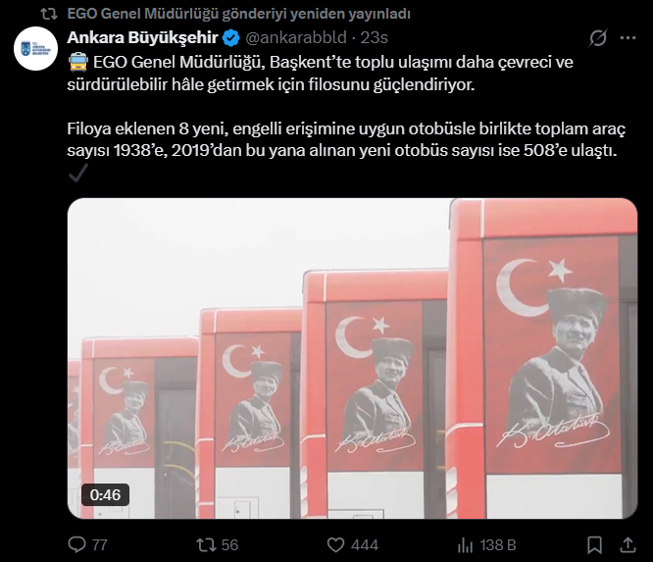653x562 pixels.
Task: Click the 77 replies count
Action: [100, 545]
